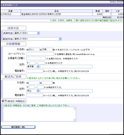
Task: Click the first postal code box in delivery address
Action: [32, 87]
